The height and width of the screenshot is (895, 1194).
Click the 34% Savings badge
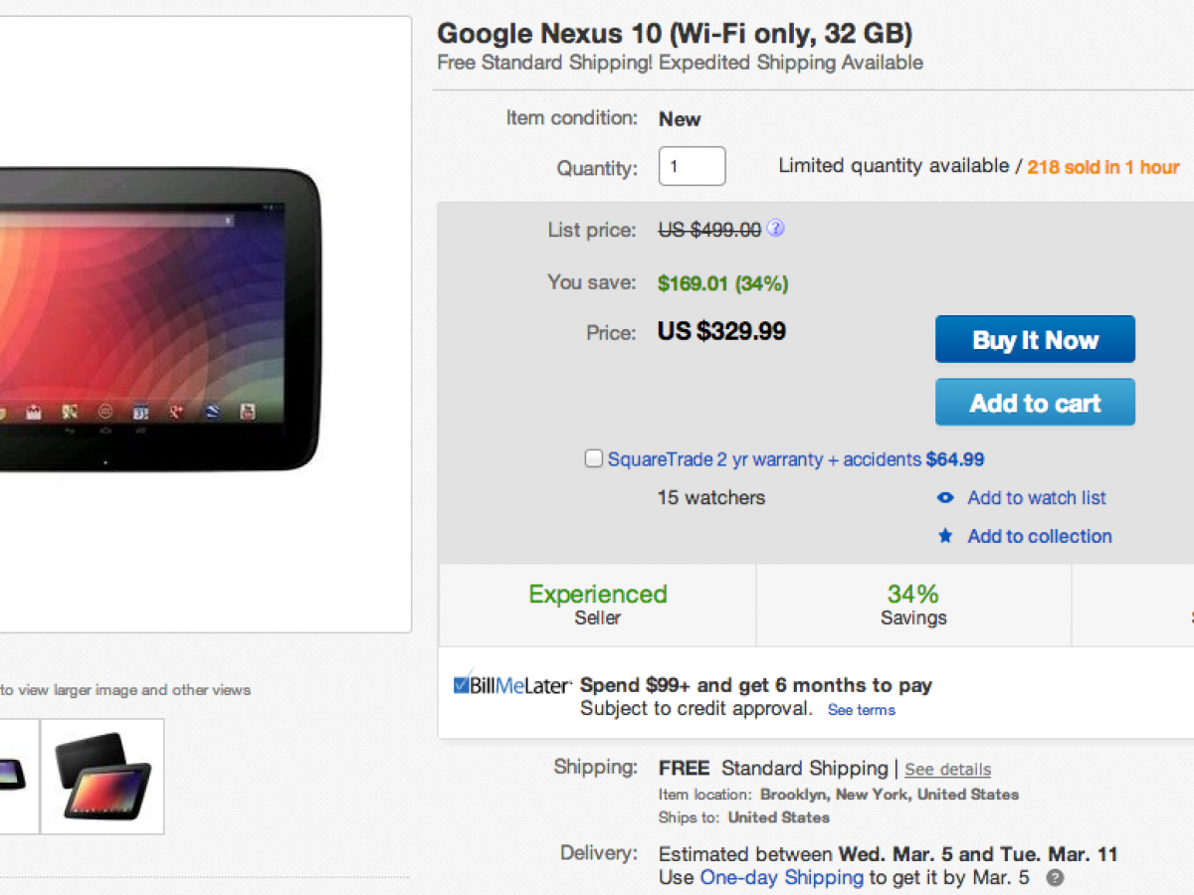click(913, 605)
